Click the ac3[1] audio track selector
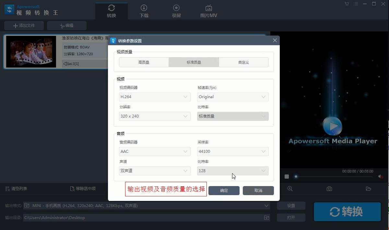 pyautogui.click(x=85, y=64)
